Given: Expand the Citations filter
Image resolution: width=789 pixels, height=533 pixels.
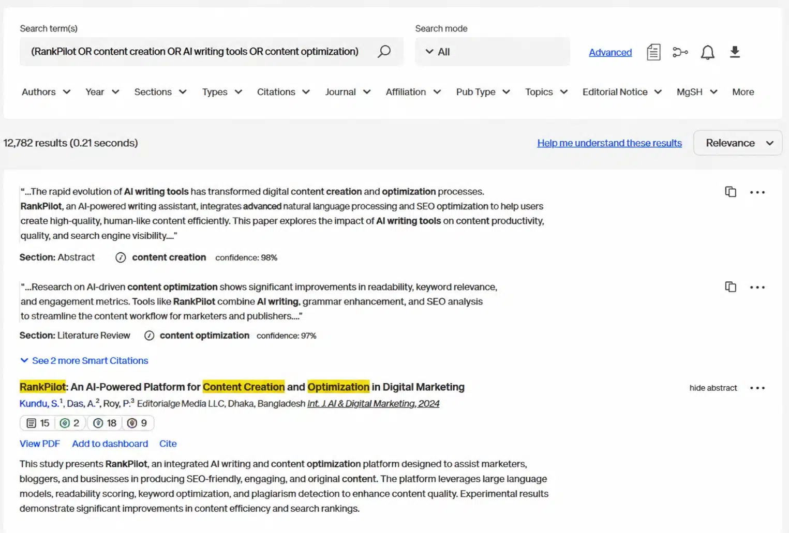Looking at the screenshot, I should [x=284, y=92].
